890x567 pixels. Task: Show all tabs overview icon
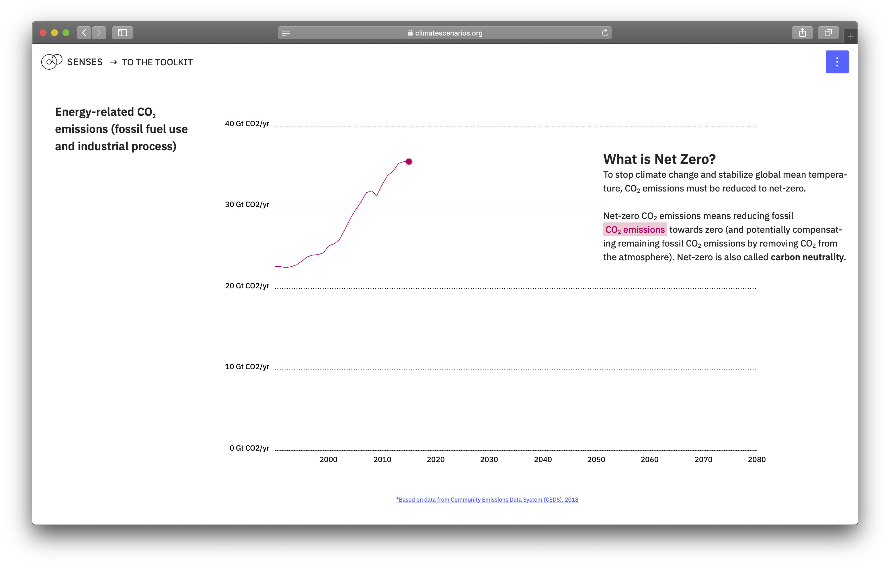828,33
